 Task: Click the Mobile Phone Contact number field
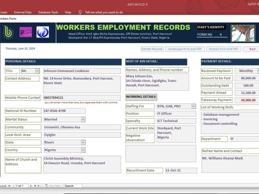[x=82, y=98]
